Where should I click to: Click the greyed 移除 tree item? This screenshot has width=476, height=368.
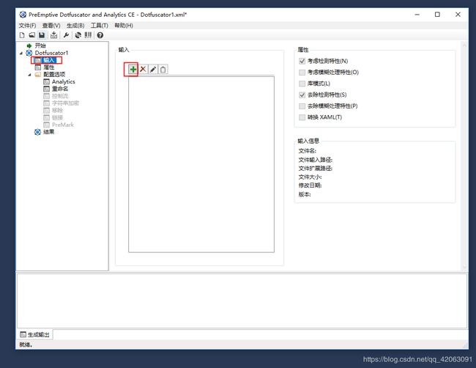pos(57,110)
